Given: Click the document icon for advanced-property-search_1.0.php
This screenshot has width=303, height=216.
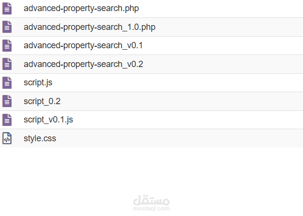Looking at the screenshot, I should 7,27.
